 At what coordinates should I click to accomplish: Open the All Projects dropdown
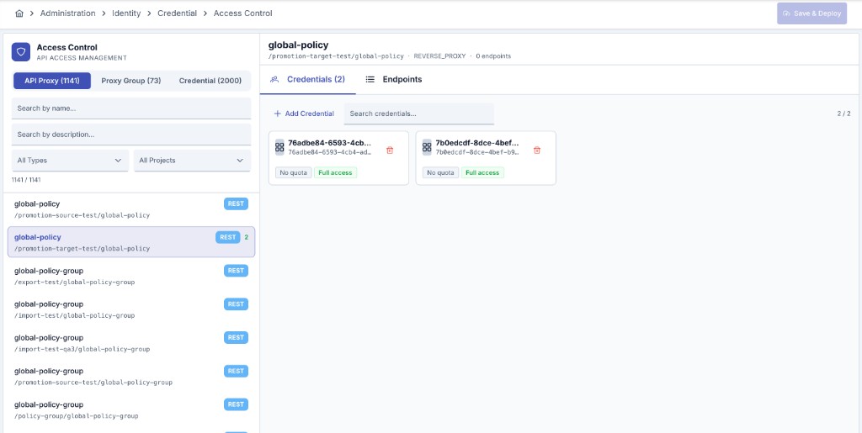click(192, 161)
